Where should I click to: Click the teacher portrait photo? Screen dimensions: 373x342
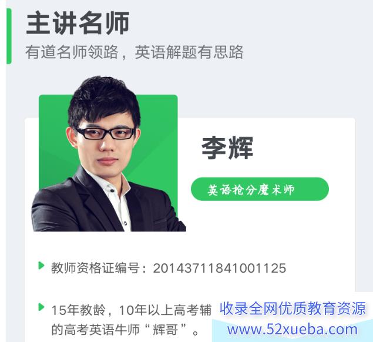pyautogui.click(x=108, y=154)
